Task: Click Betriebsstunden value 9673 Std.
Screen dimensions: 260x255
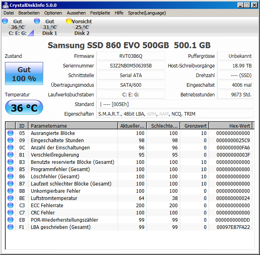Action: point(235,94)
